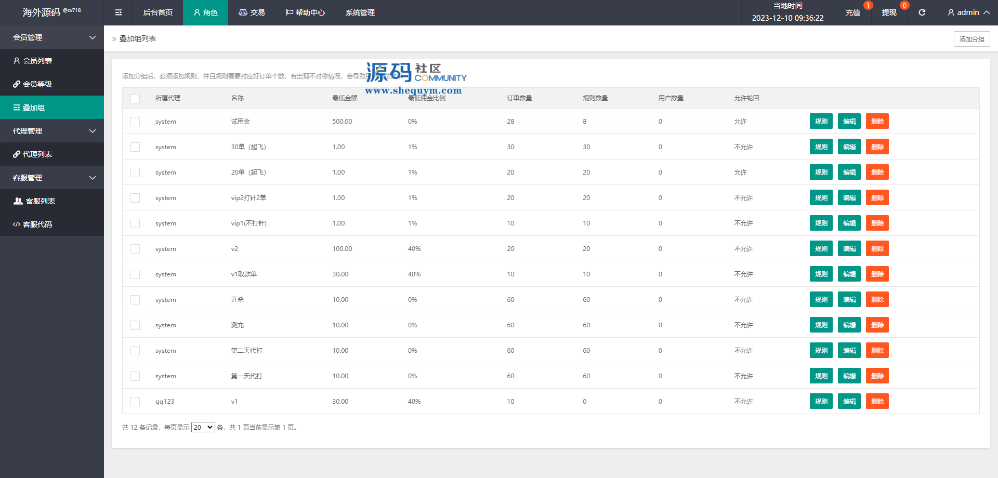
Task: Open 规则 for 30单（起飞）
Action: [821, 147]
